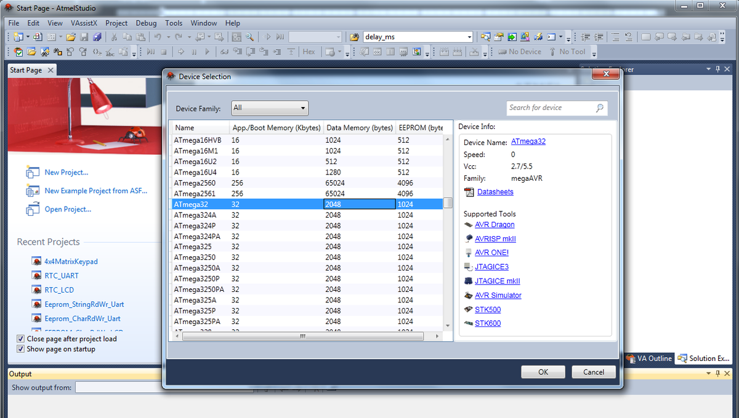Click the AVRISP mkII tool icon
Screen dimensions: 739x418
click(469, 239)
